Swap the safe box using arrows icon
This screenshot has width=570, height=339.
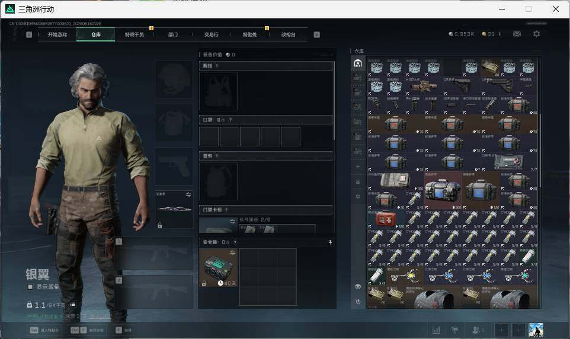(233, 252)
